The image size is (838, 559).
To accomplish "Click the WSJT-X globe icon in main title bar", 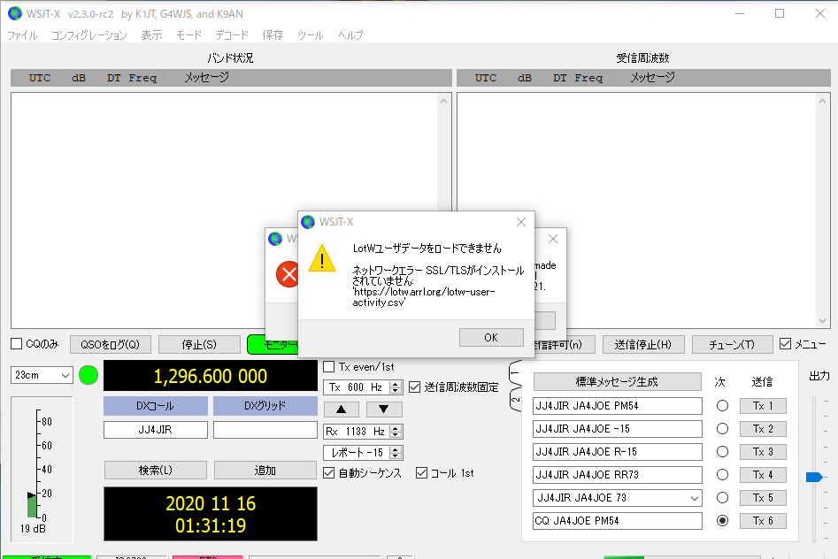I will tap(15, 13).
